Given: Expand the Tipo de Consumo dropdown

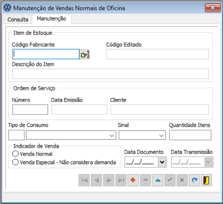Looking at the screenshot, I should (x=112, y=135).
